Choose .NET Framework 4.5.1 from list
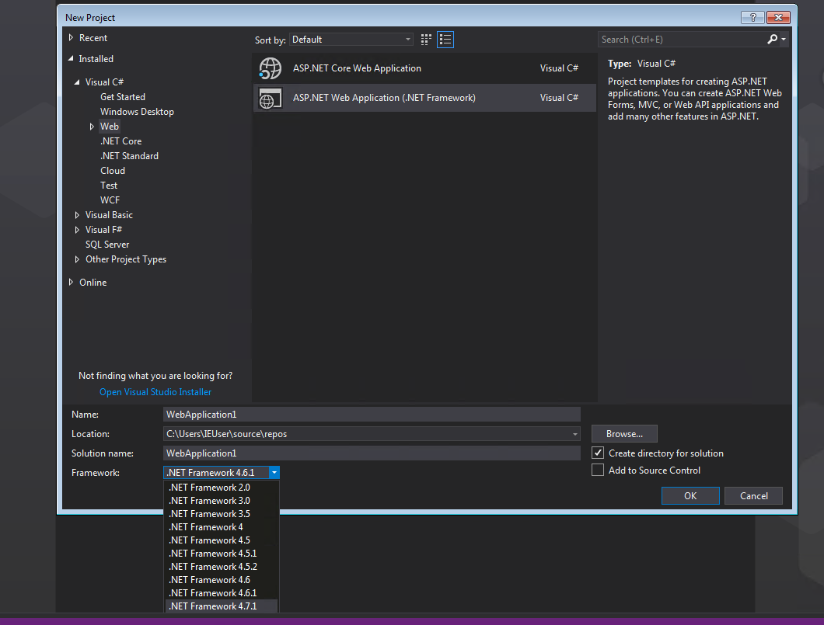 pos(222,553)
